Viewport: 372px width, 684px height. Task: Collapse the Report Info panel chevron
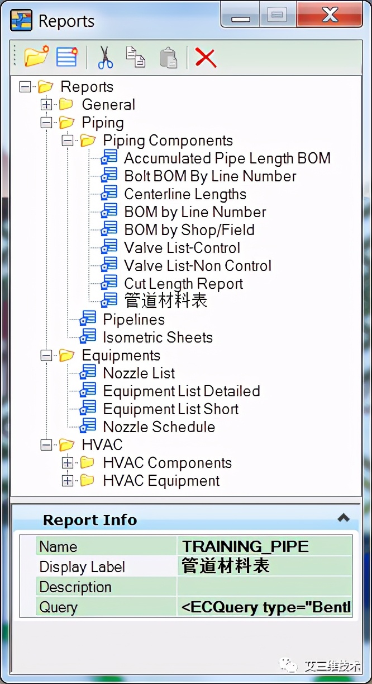point(344,518)
